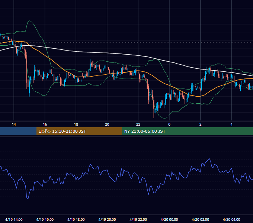The image size is (253, 223).
Task: Click the 4/19 16:00 time label
Action: (x=45, y=219)
